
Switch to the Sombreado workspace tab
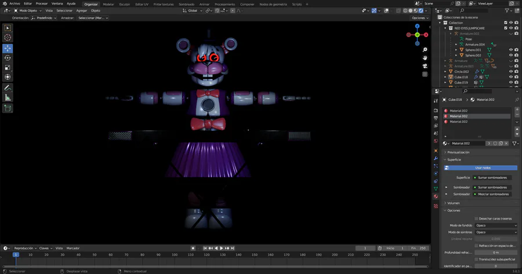(x=186, y=4)
